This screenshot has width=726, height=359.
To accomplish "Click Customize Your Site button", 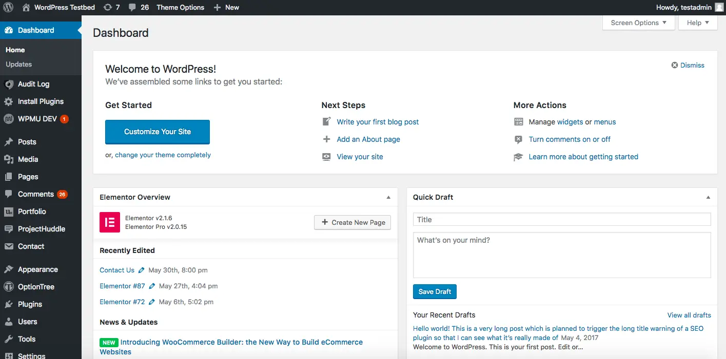I will 158,132.
